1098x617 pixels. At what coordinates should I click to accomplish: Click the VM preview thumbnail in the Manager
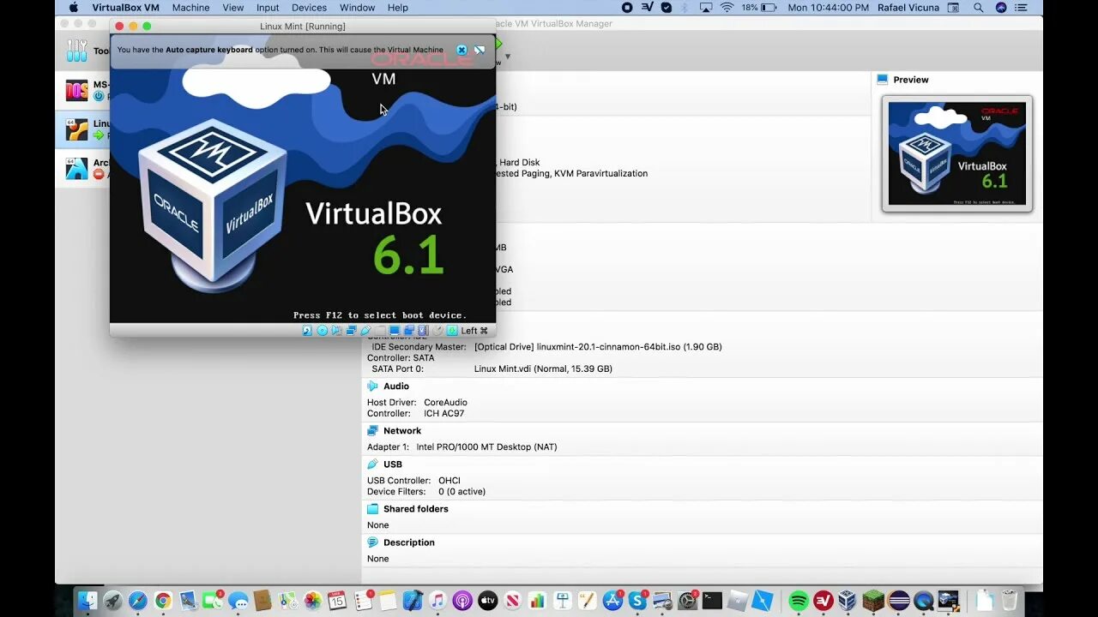[x=957, y=153]
